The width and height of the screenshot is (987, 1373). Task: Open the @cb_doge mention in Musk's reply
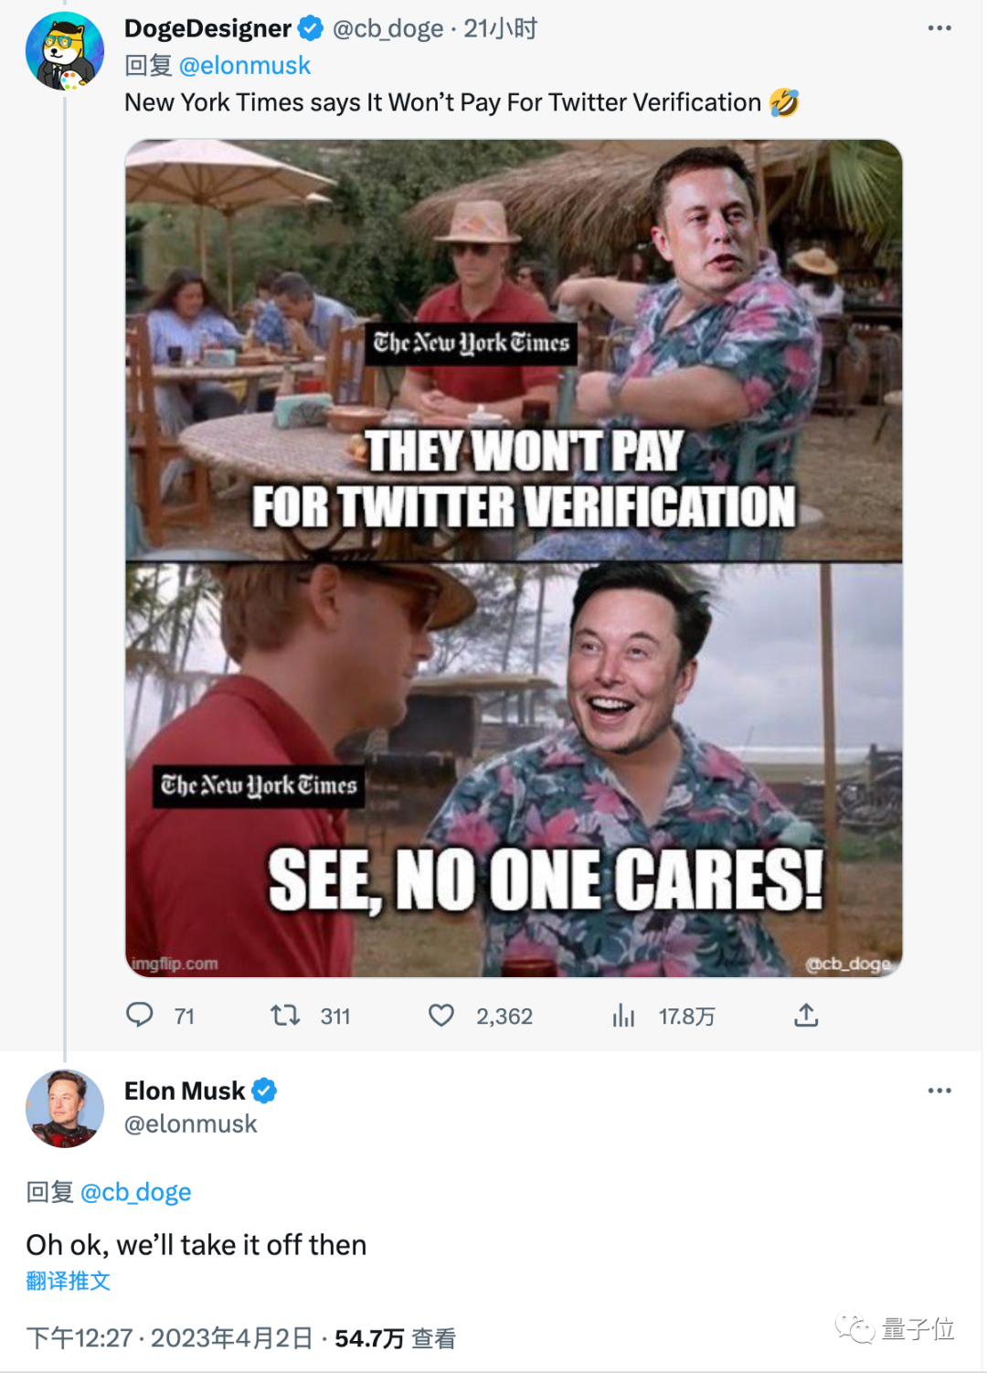tap(138, 1191)
